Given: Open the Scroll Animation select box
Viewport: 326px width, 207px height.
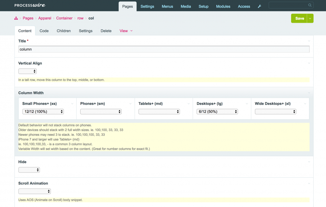Looking at the screenshot, I should pyautogui.click(x=35, y=191).
